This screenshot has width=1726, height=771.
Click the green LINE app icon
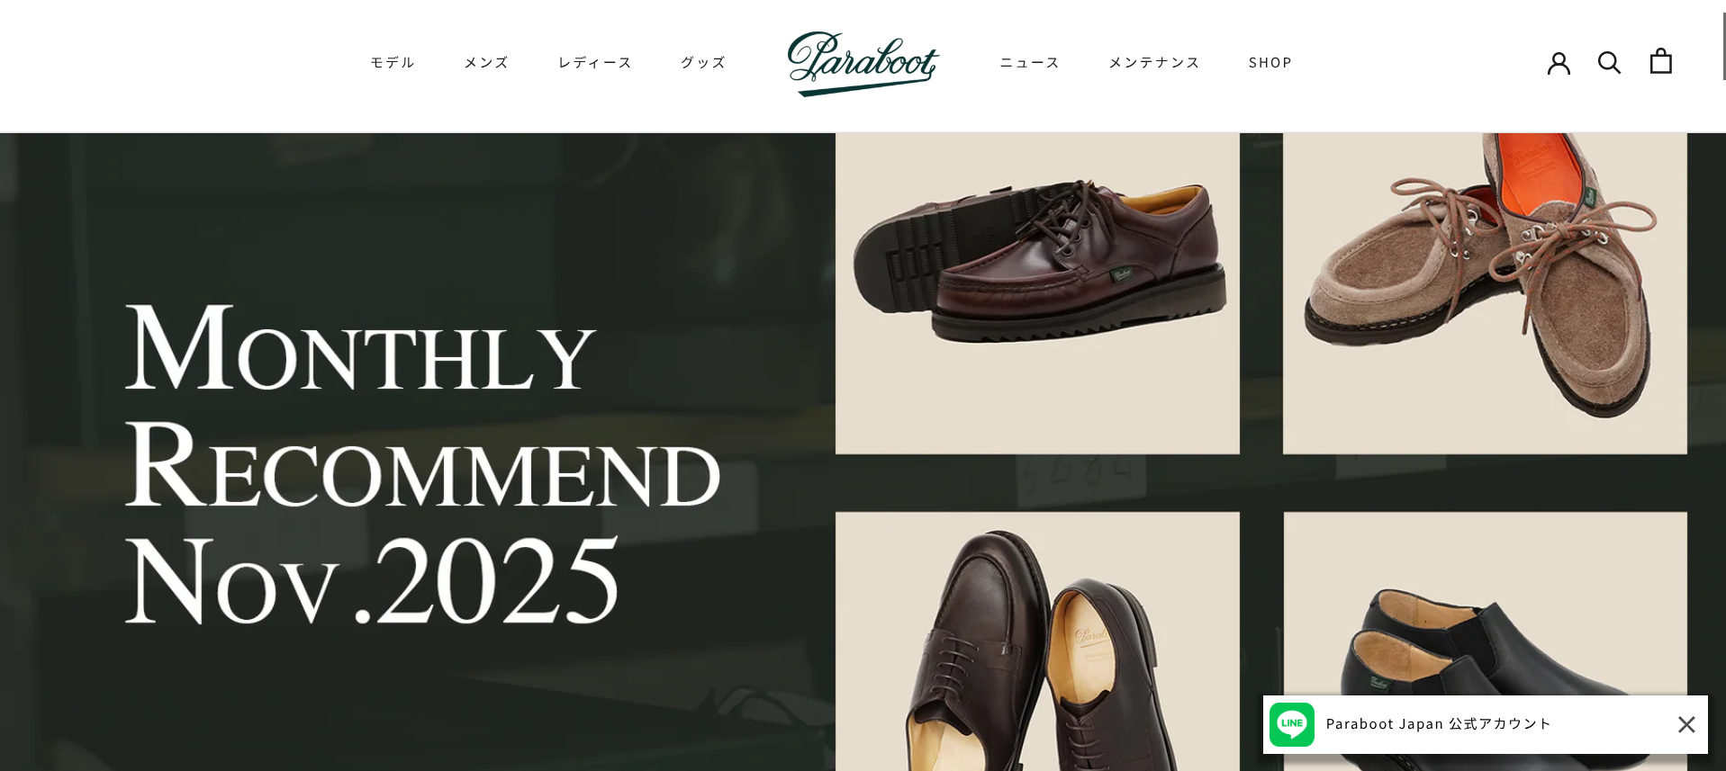pos(1292,724)
